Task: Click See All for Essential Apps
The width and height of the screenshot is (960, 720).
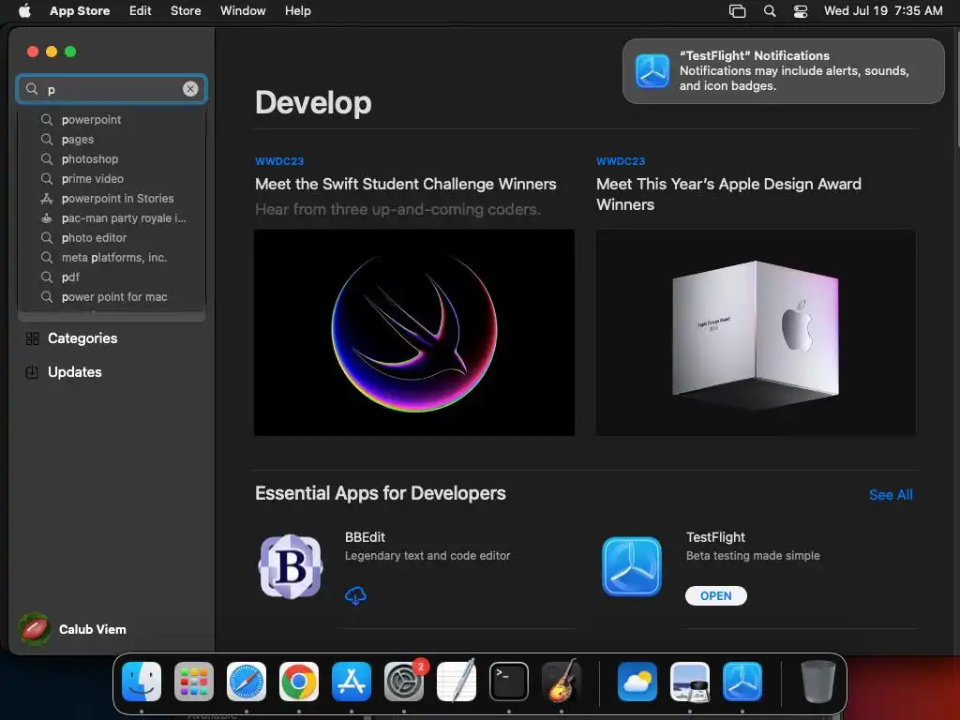Action: coord(891,495)
